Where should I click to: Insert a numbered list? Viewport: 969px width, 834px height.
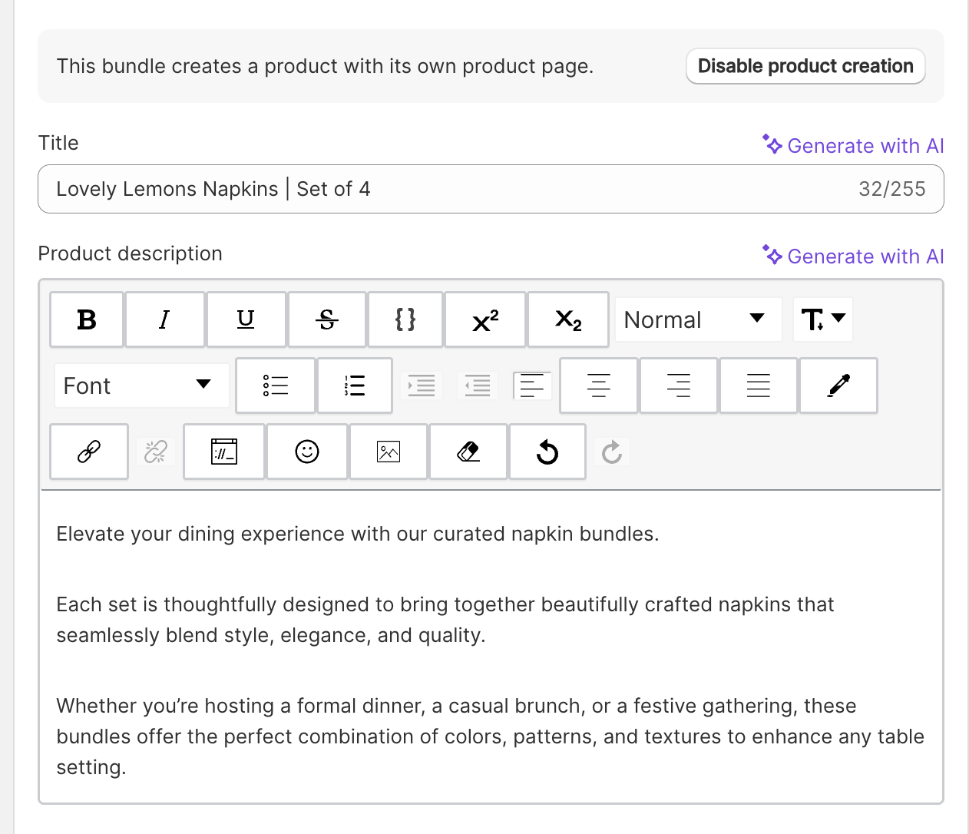click(355, 386)
